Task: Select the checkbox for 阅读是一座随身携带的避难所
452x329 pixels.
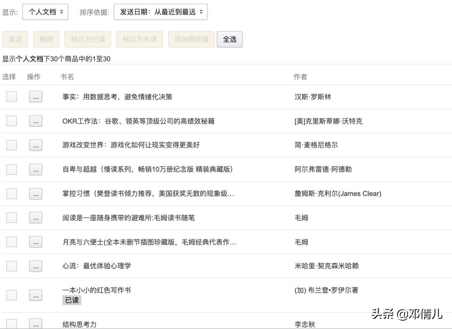Action: pyautogui.click(x=11, y=217)
